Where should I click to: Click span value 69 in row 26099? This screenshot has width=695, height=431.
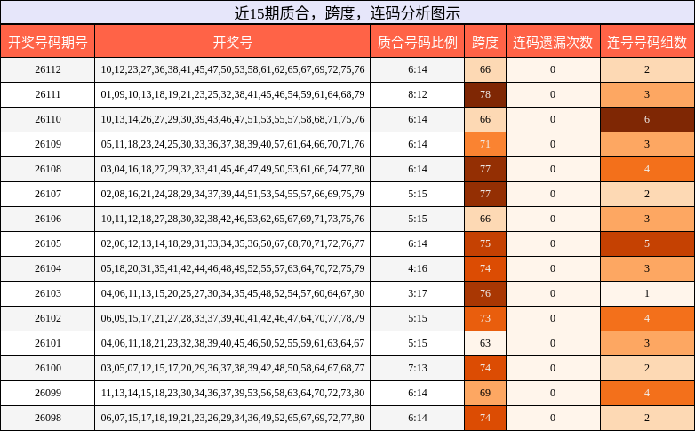pyautogui.click(x=485, y=393)
